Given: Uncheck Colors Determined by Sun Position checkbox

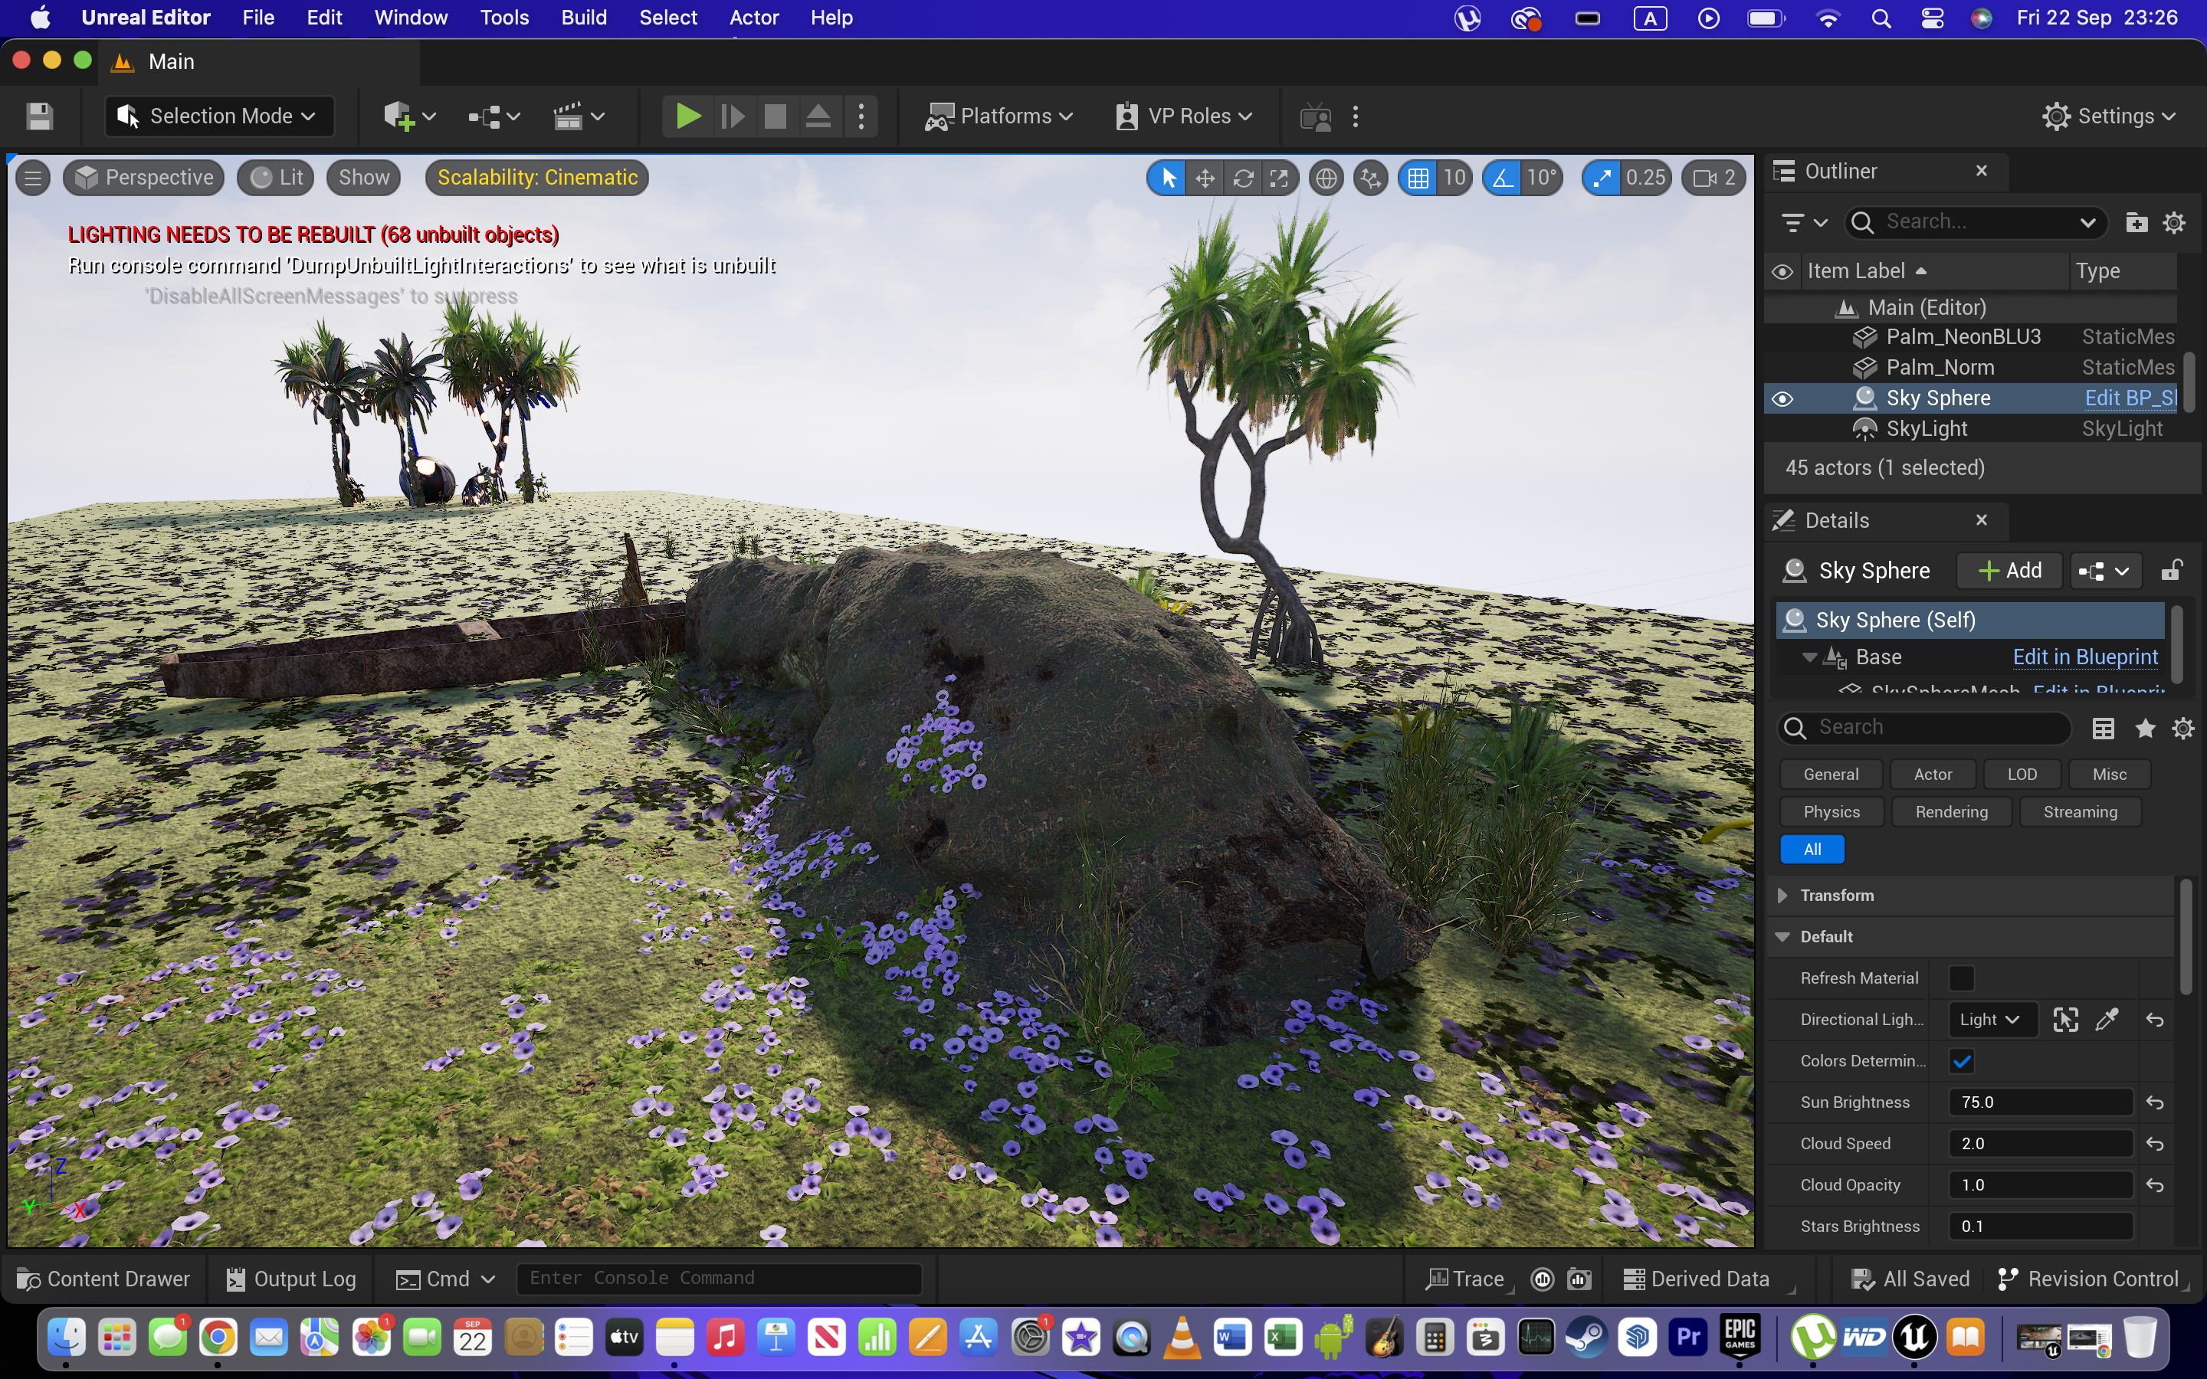Looking at the screenshot, I should coord(1961,1061).
